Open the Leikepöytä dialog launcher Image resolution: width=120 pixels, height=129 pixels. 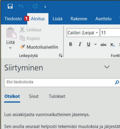61,56
